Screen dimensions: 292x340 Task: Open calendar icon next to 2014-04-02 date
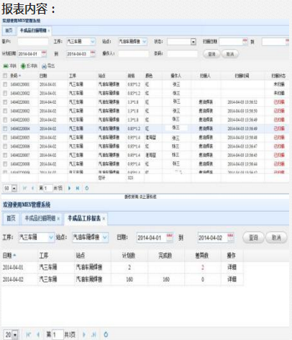pos(230,238)
